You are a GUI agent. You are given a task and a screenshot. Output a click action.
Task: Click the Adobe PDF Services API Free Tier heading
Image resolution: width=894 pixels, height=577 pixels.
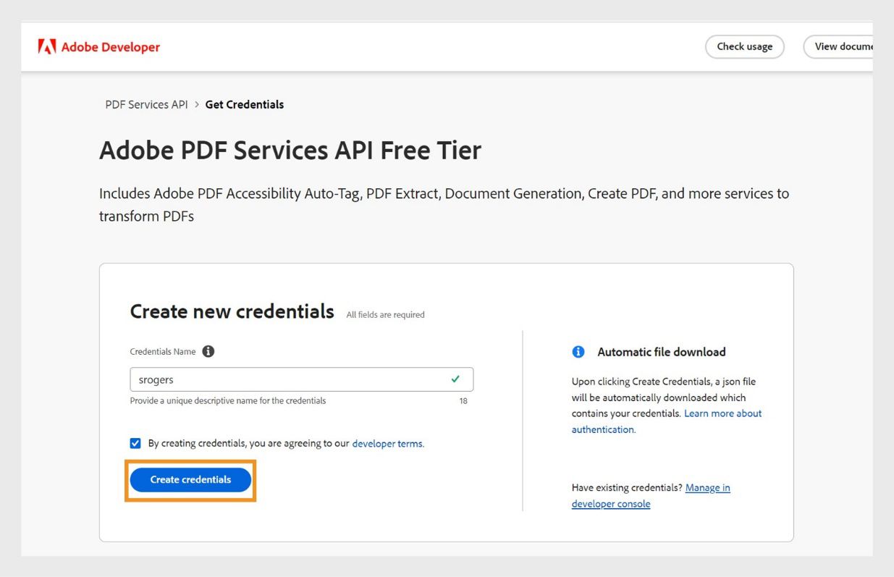click(290, 150)
